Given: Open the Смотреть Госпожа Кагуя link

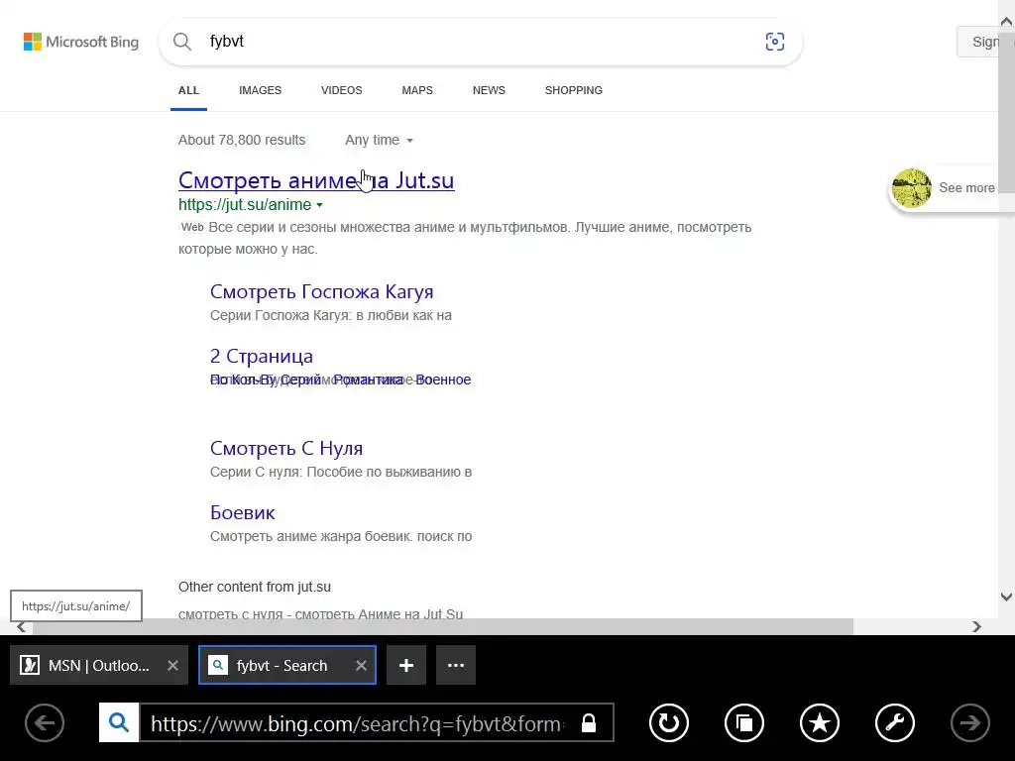Looking at the screenshot, I should click(322, 292).
